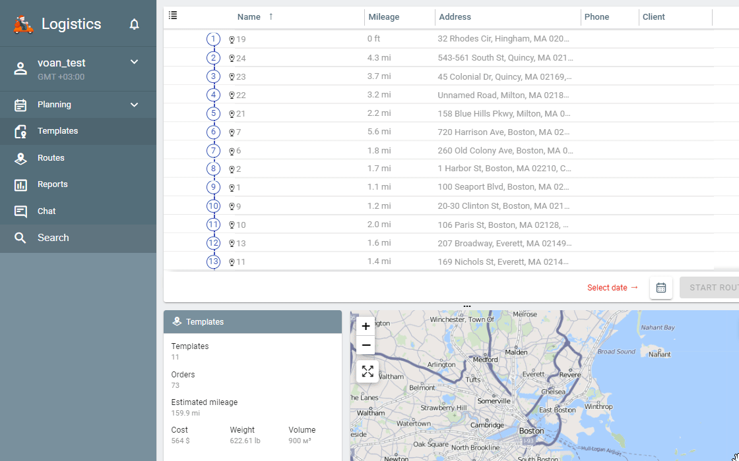Viewport: 739px width, 461px height.
Task: Select address 32 Rhodes Cir, Hingham
Action: (503, 39)
